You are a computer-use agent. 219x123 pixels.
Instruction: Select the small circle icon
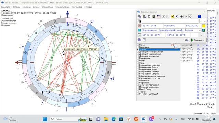(x=186, y=17)
